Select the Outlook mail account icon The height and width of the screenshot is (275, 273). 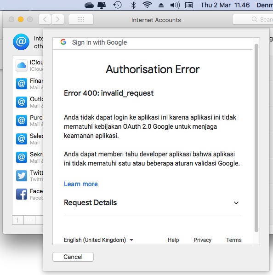(22, 102)
